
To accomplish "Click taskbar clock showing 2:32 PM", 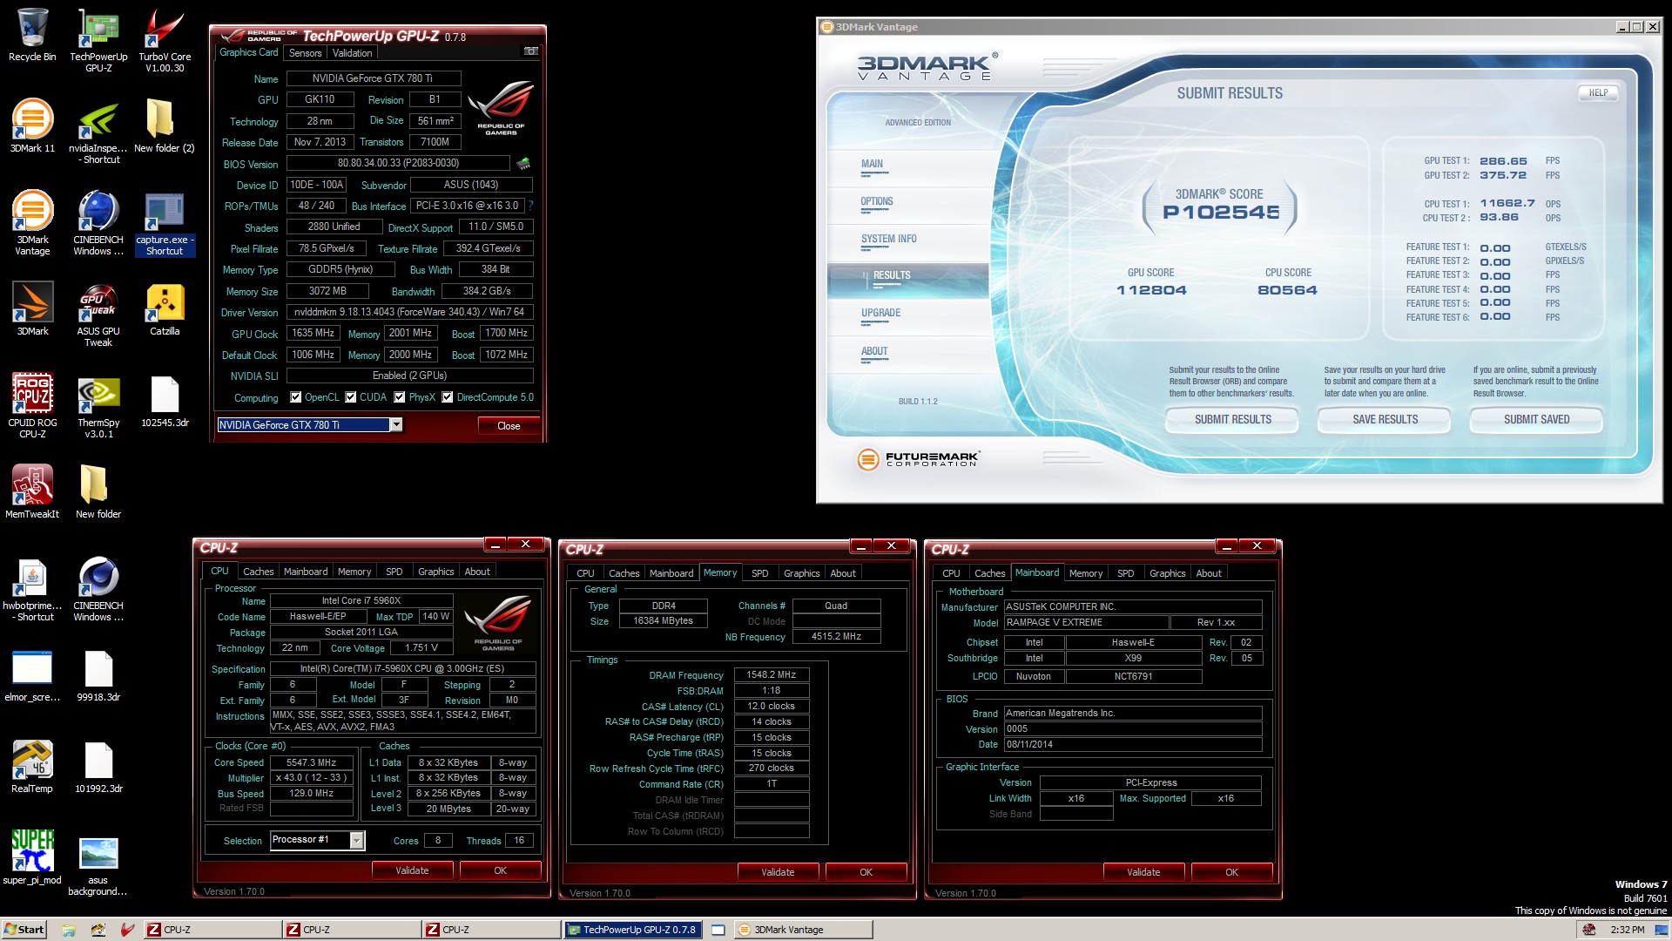I will tap(1628, 930).
